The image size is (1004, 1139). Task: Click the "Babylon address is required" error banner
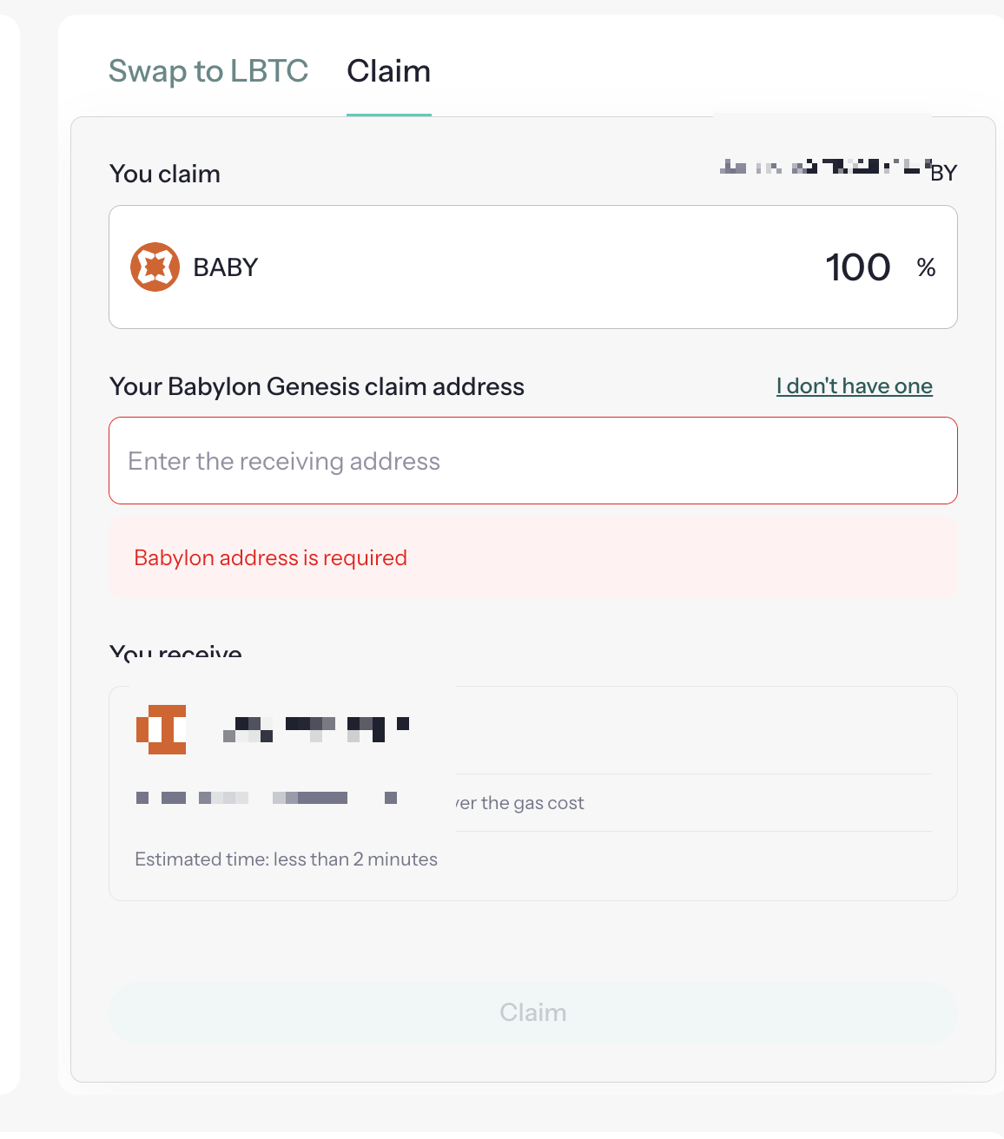point(533,557)
